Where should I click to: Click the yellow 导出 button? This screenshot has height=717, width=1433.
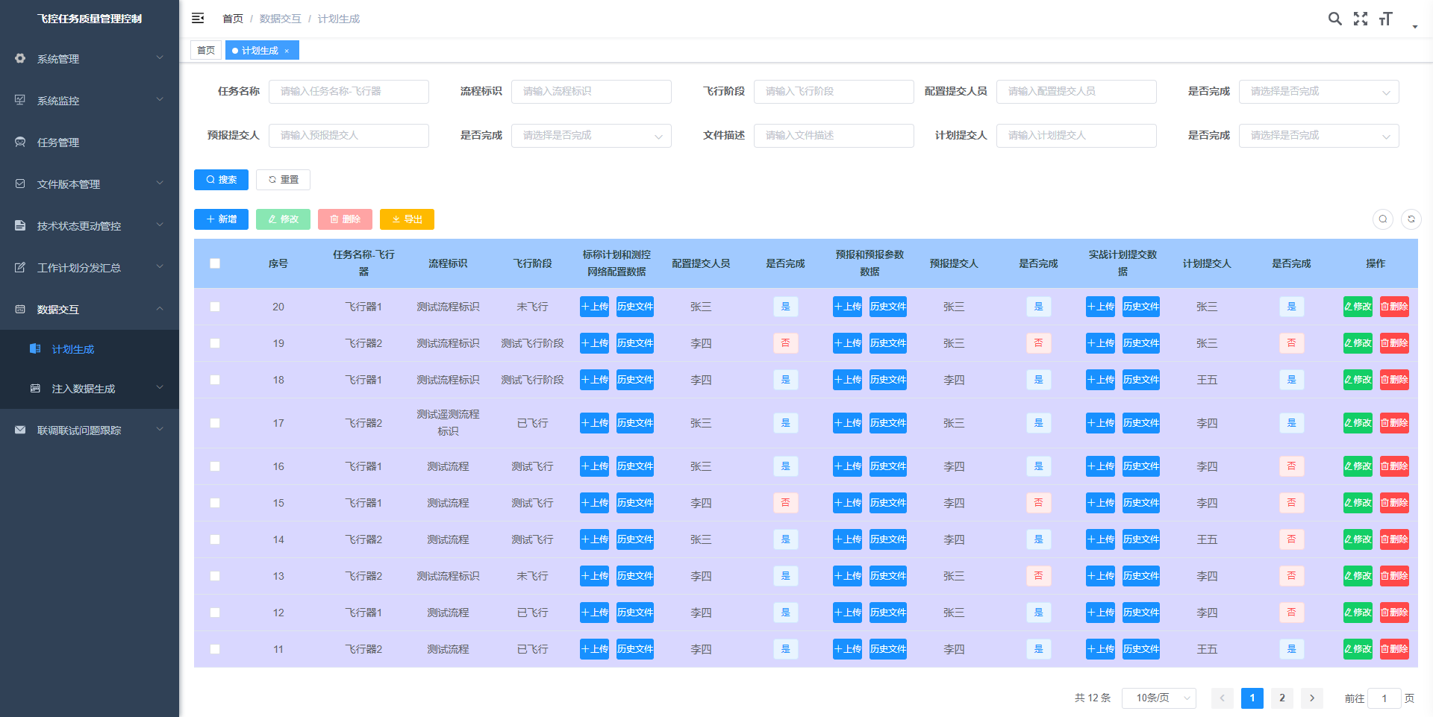407,219
